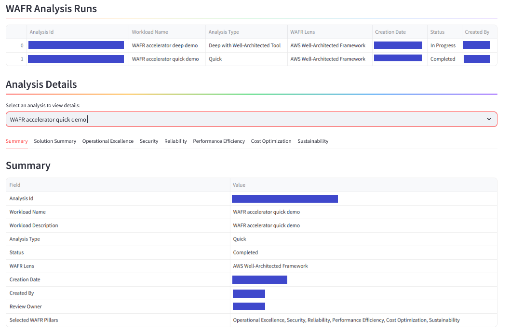Click the Summary table 'Quick' analysis type value
This screenshot has width=510, height=333.
363,239
